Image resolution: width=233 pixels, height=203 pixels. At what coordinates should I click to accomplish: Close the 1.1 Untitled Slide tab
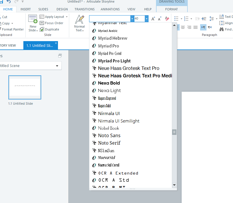coord(56,43)
